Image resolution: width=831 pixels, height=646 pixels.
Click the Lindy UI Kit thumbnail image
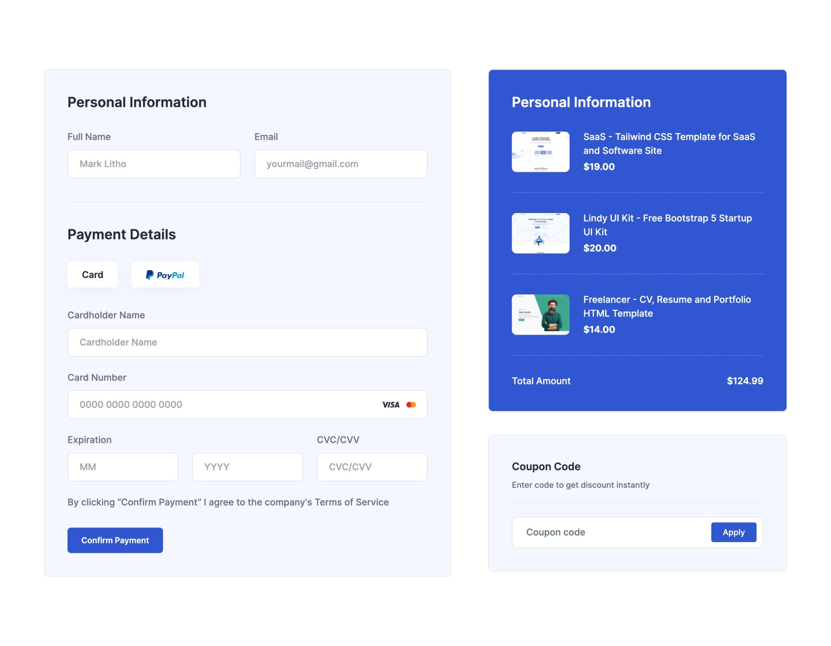pyautogui.click(x=540, y=232)
